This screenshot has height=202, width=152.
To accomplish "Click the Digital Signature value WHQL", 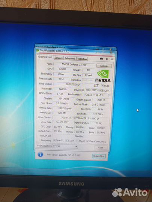I will (99, 123).
